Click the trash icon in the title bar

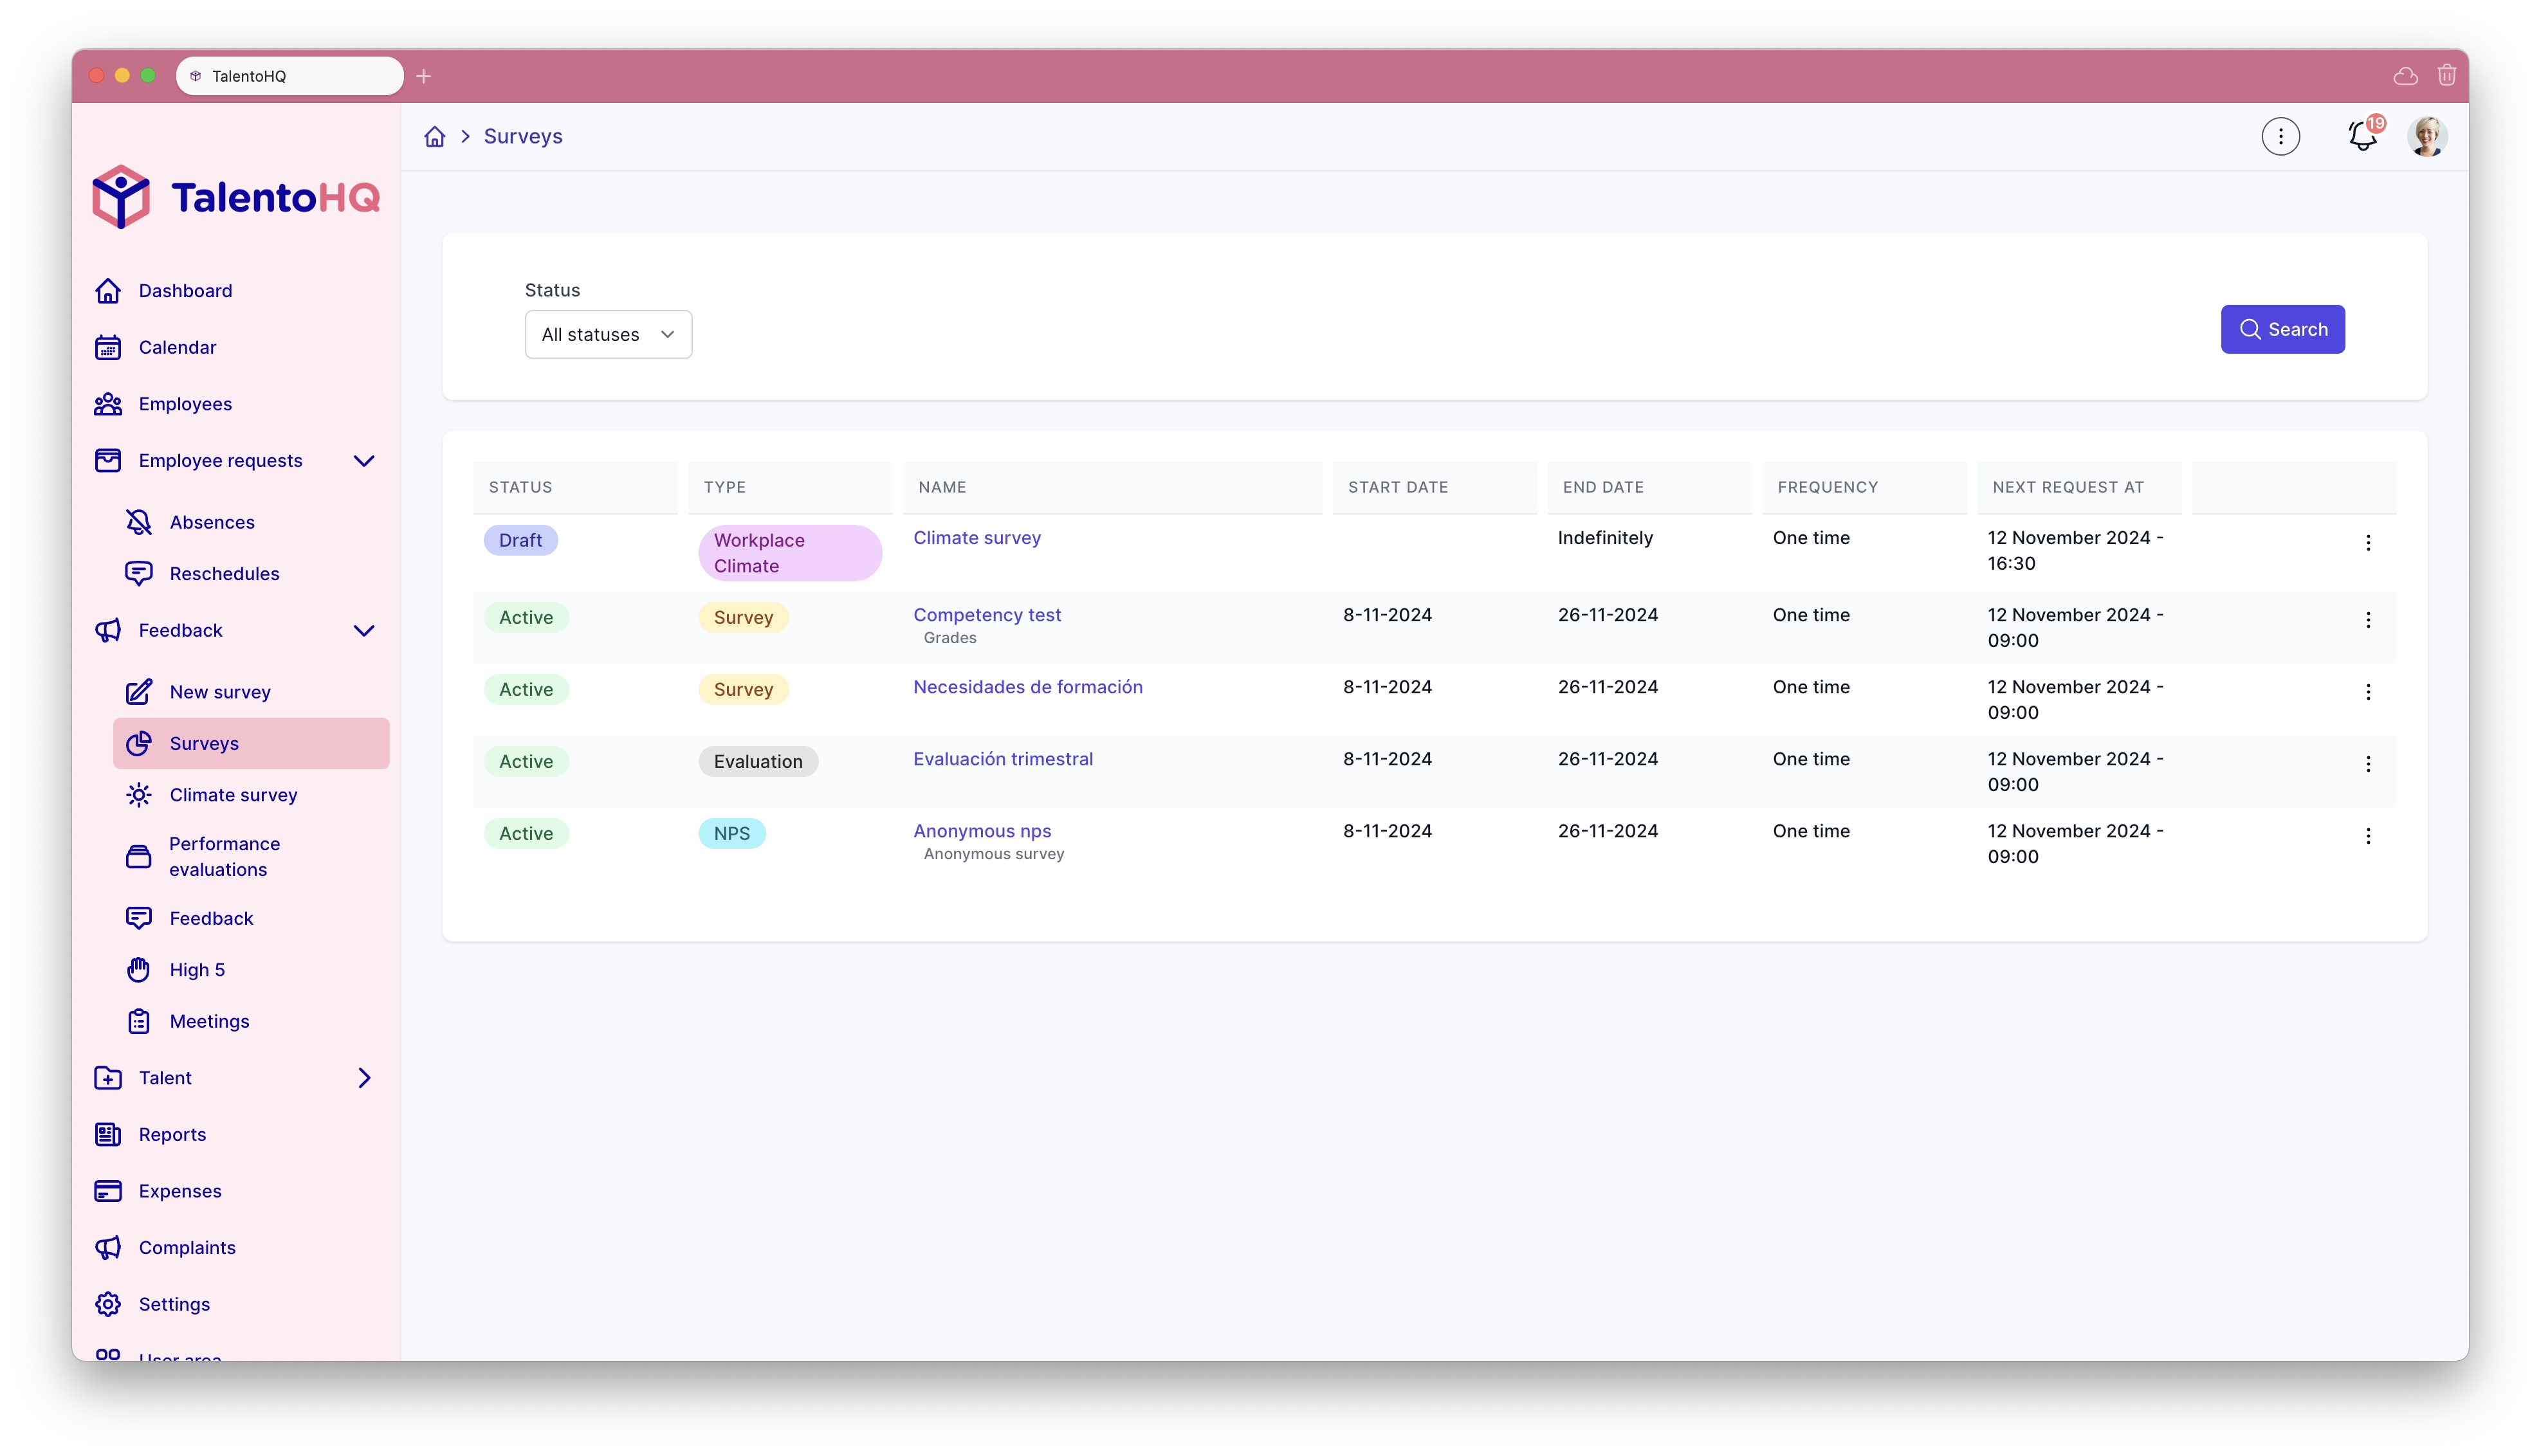(2447, 76)
